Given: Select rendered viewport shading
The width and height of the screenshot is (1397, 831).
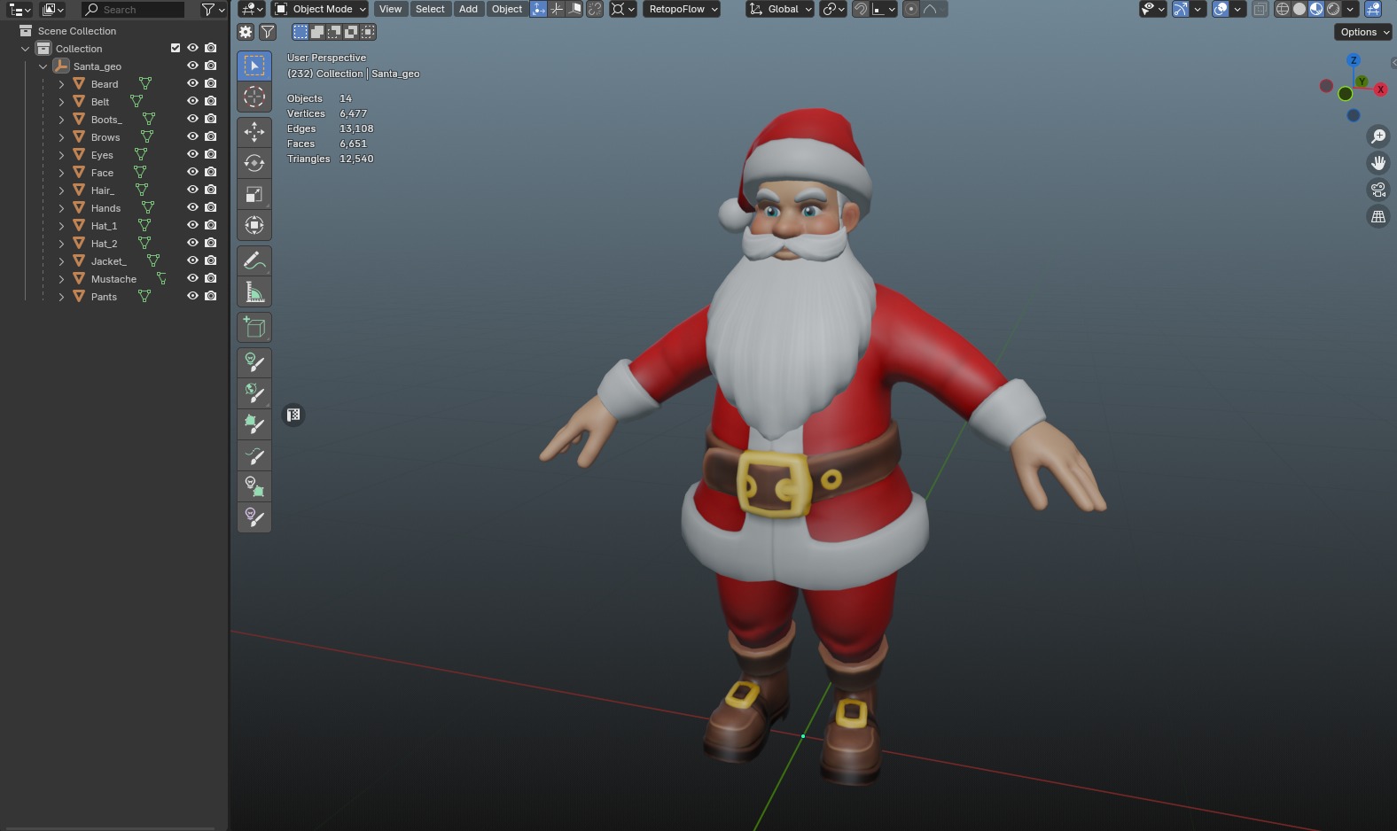Looking at the screenshot, I should tap(1333, 9).
